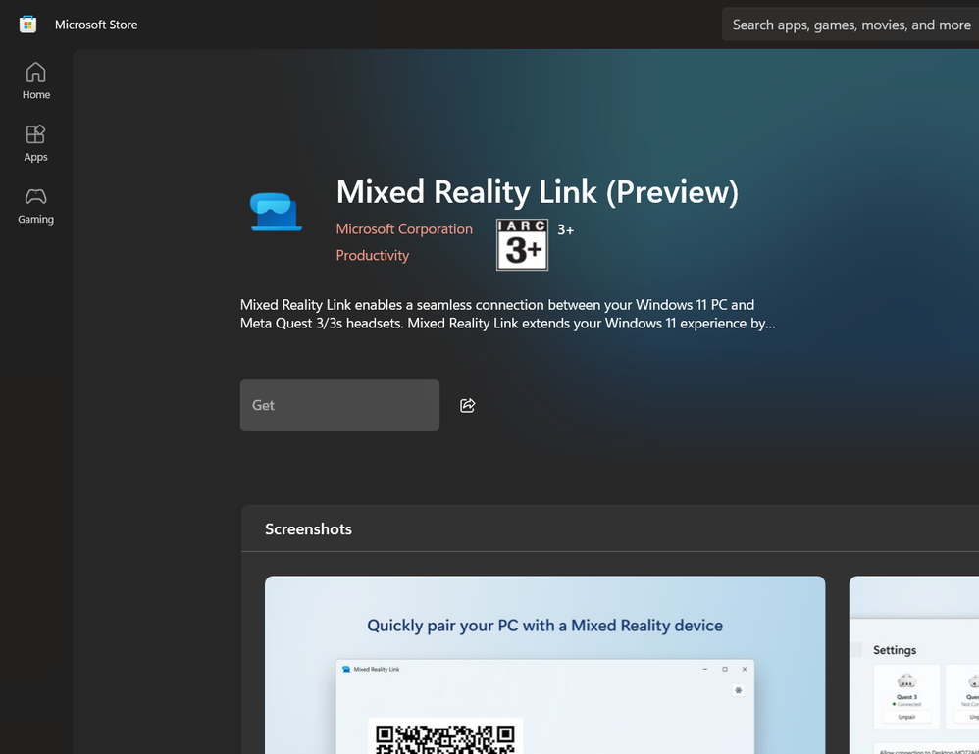Click the 'Screenshots' section heading
The width and height of the screenshot is (979, 754).
(x=308, y=528)
